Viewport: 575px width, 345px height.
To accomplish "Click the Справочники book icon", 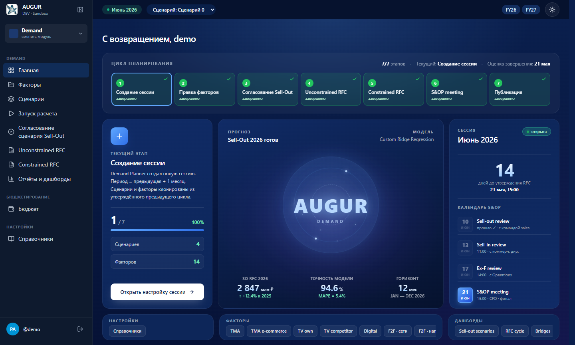I will [11, 239].
